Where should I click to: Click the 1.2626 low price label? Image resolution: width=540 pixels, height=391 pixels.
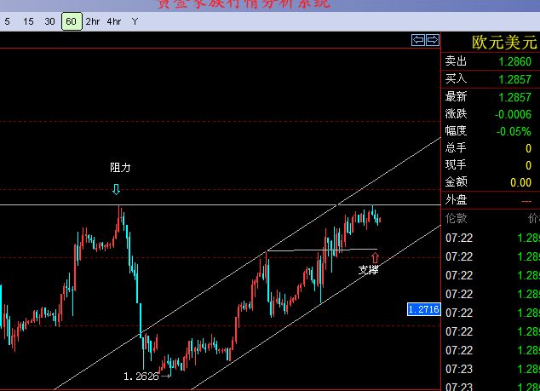tap(141, 377)
